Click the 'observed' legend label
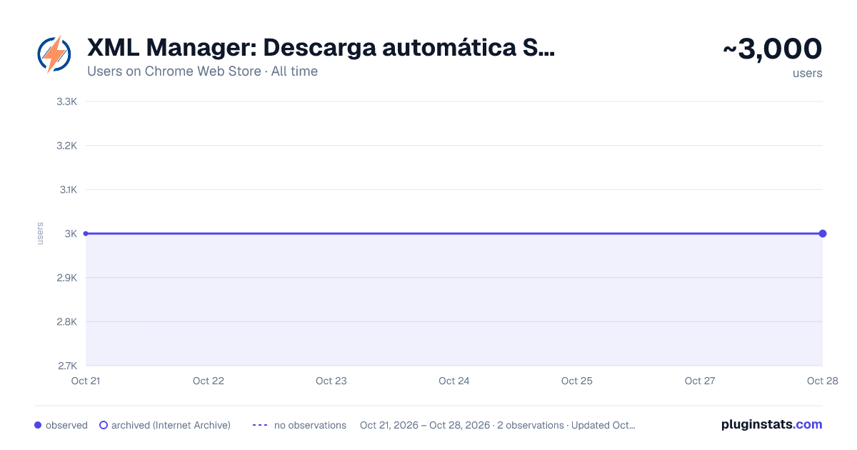857x450 pixels. click(66, 425)
